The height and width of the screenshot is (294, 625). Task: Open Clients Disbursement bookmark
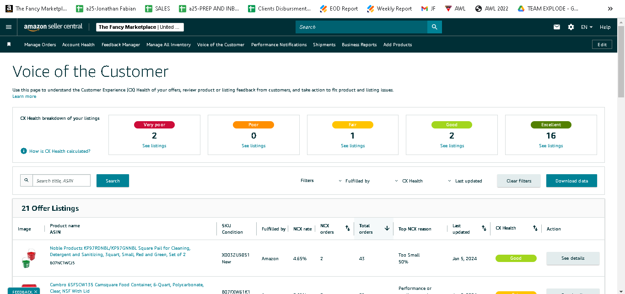click(x=279, y=9)
